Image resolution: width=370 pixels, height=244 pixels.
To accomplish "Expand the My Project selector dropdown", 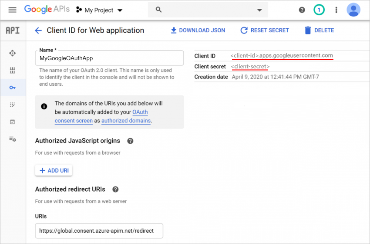I will point(99,10).
